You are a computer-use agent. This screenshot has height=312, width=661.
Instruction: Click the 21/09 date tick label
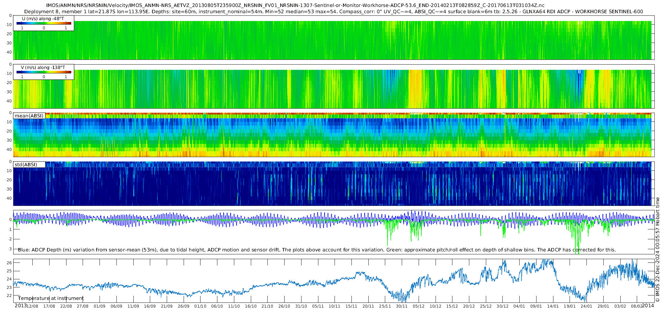pos(167,306)
